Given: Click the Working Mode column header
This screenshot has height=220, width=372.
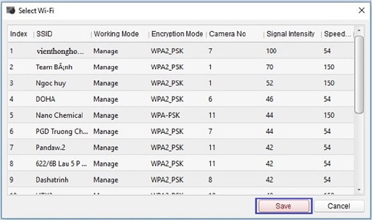Looking at the screenshot, I should pyautogui.click(x=116, y=34).
